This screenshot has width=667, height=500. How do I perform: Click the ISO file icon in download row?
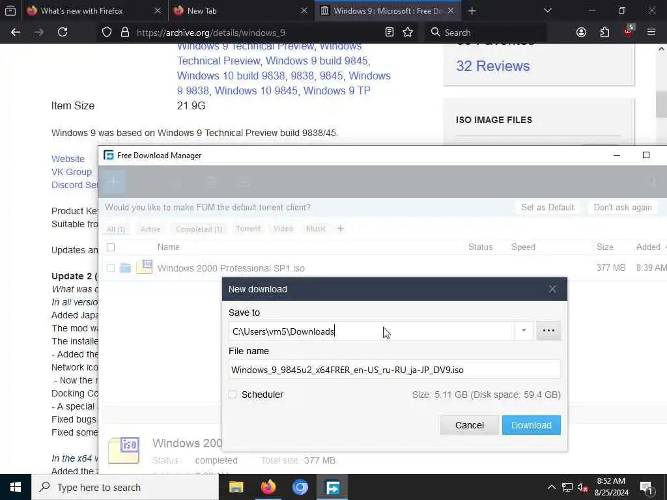pos(144,267)
